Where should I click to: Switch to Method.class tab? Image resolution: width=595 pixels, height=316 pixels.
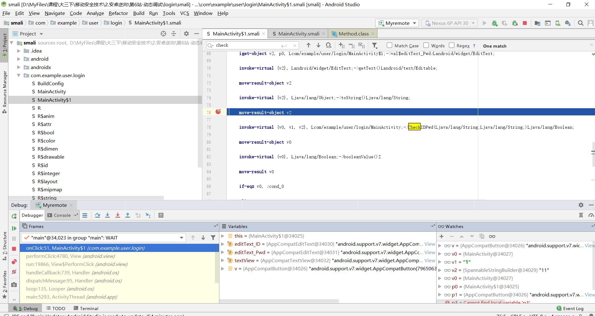[354, 34]
